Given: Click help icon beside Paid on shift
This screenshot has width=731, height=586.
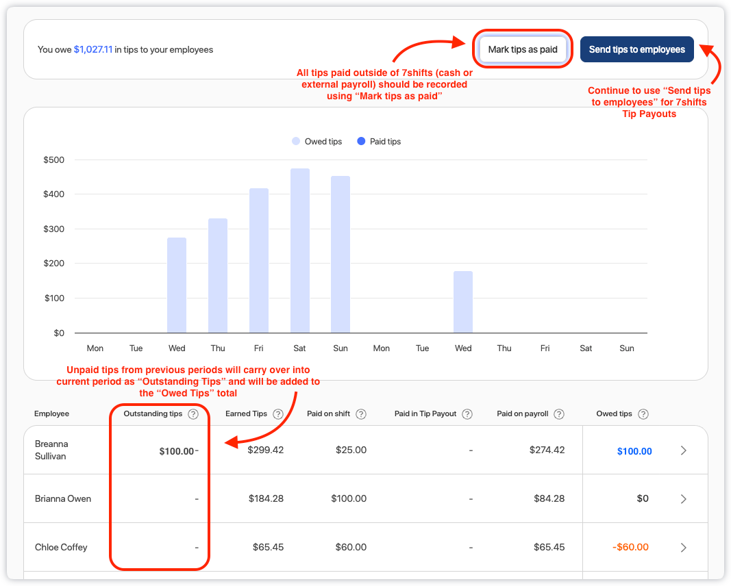Looking at the screenshot, I should [361, 414].
